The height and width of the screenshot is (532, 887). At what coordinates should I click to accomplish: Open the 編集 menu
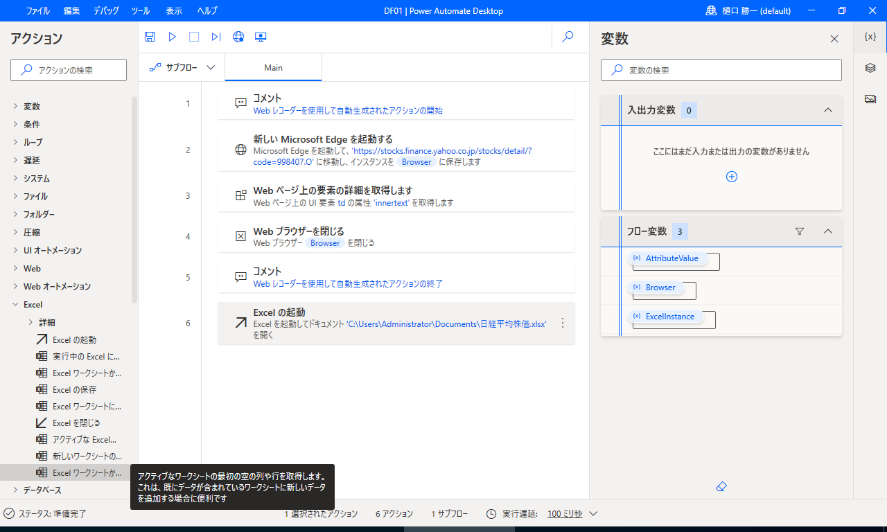(71, 10)
